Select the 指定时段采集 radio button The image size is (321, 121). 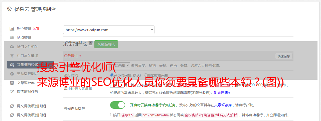[145, 75]
